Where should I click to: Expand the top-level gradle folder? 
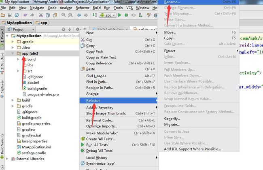pos(13,106)
